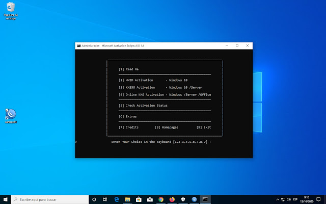
Task: Select the command prompt taskbar icon
Action: (205, 199)
